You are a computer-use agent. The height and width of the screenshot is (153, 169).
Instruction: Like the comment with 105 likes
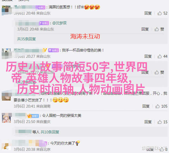pyautogui.click(x=157, y=106)
